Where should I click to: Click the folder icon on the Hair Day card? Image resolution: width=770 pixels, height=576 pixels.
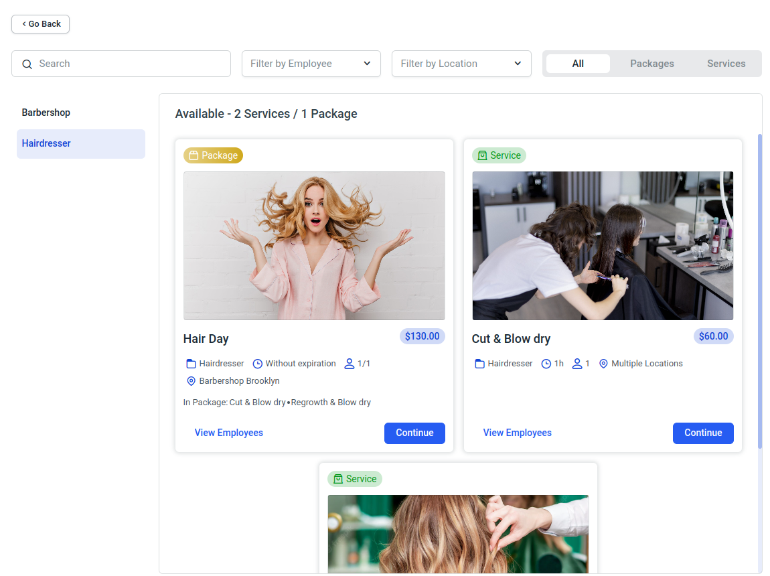191,364
